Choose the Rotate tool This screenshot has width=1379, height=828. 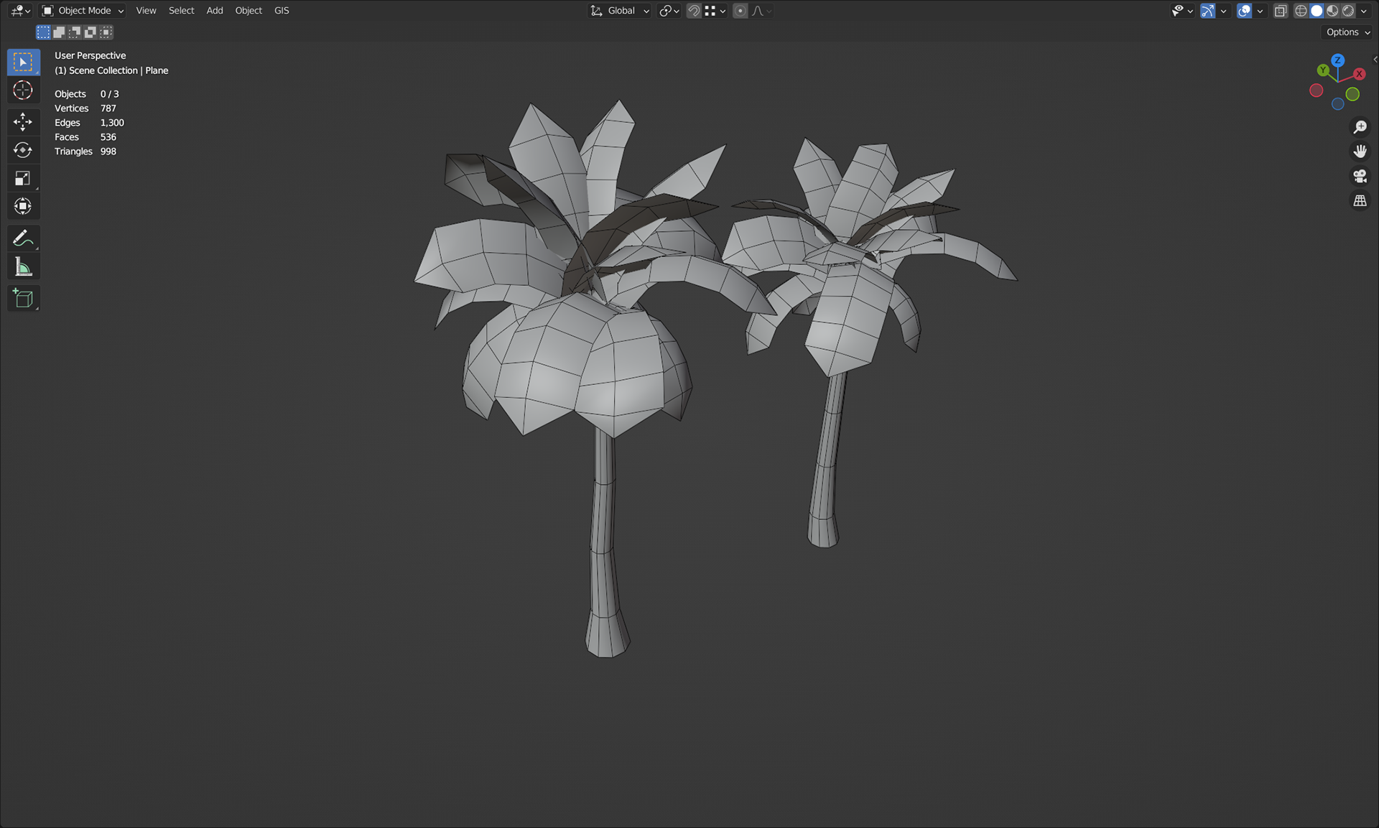tap(22, 149)
